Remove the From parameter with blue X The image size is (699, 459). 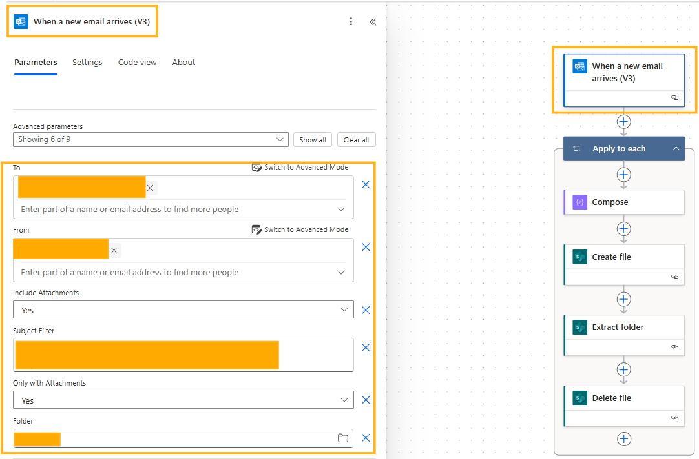point(366,248)
